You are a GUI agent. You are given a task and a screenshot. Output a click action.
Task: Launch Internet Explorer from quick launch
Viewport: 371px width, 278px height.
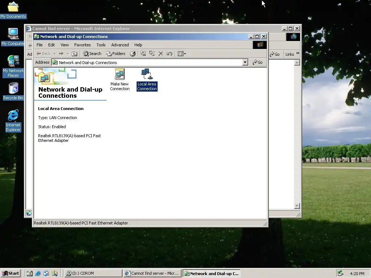[x=38, y=274]
